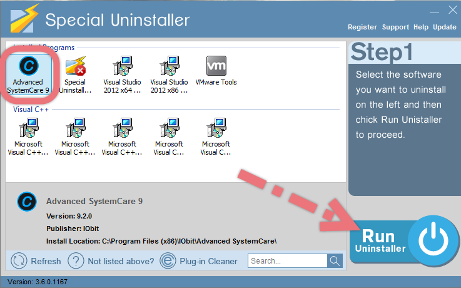
Task: Select the fourth Microsoft Visual C… entry
Action: 169,136
